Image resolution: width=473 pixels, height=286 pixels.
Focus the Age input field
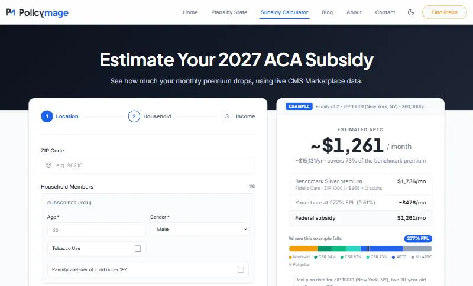click(96, 230)
